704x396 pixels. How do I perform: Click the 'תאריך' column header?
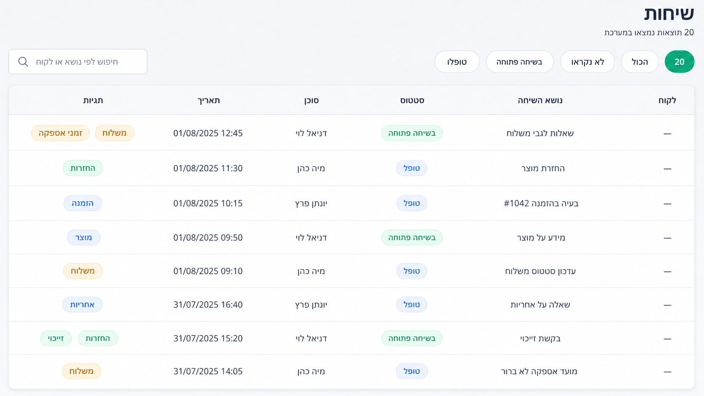pyautogui.click(x=209, y=100)
